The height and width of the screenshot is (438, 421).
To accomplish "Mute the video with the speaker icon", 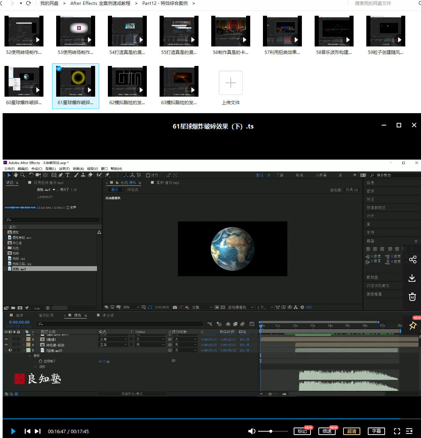I will 252,431.
